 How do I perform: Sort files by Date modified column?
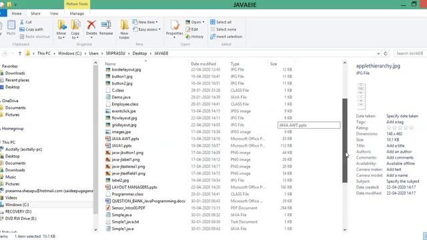click(203, 64)
